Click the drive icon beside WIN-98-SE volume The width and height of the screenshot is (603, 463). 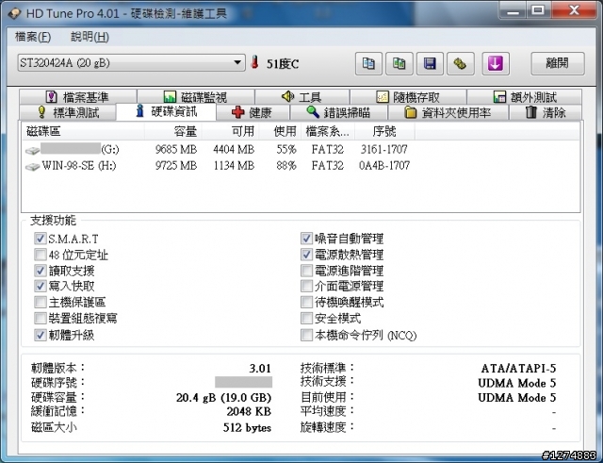33,166
